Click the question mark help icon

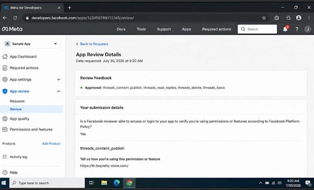point(297,29)
